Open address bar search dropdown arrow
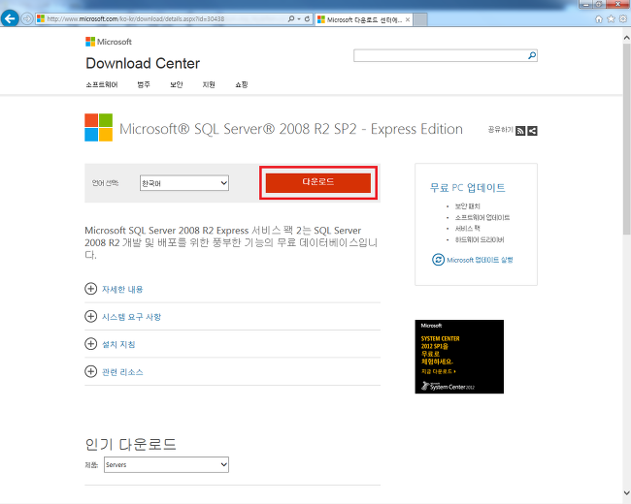Screen dimensions: 631x504 click(299, 18)
